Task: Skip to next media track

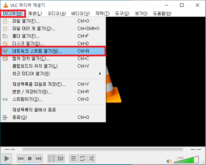Action: [x=39, y=159]
